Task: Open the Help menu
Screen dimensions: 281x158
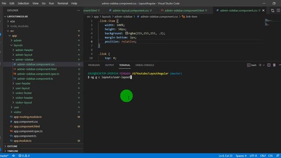Action: 74,4
